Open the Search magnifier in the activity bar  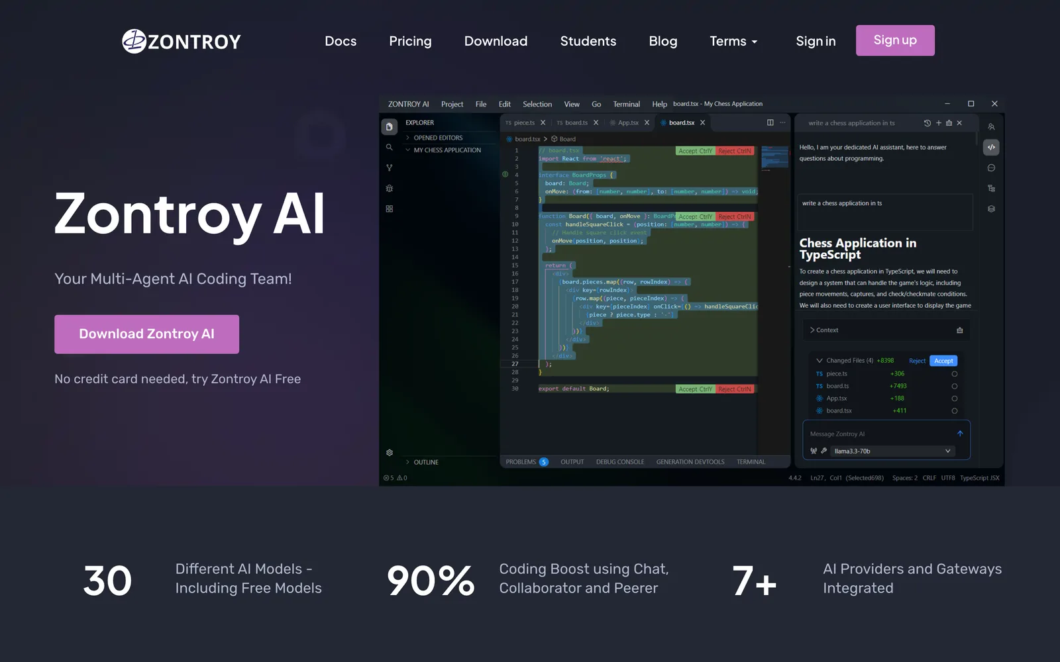[x=390, y=147]
